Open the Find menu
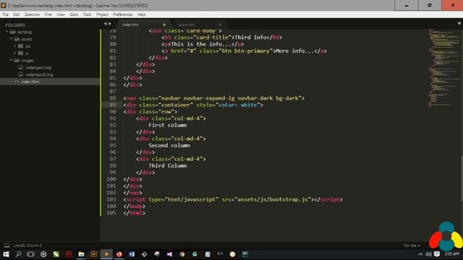The height and width of the screenshot is (260, 463). (x=48, y=14)
